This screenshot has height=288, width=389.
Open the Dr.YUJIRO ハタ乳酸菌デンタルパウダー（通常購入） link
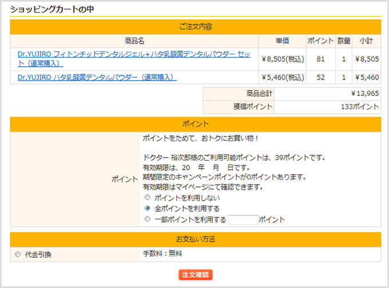[97, 77]
